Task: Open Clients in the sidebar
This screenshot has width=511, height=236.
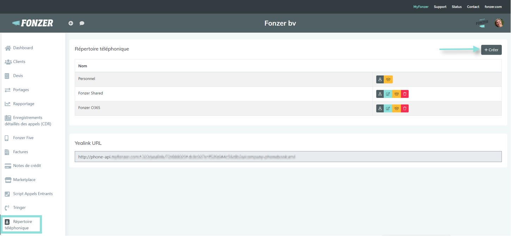Action: pos(15,62)
